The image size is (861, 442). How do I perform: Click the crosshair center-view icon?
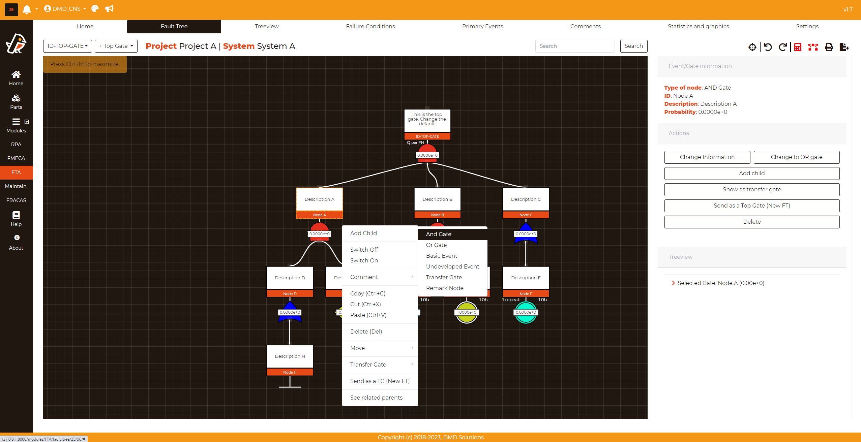[752, 47]
